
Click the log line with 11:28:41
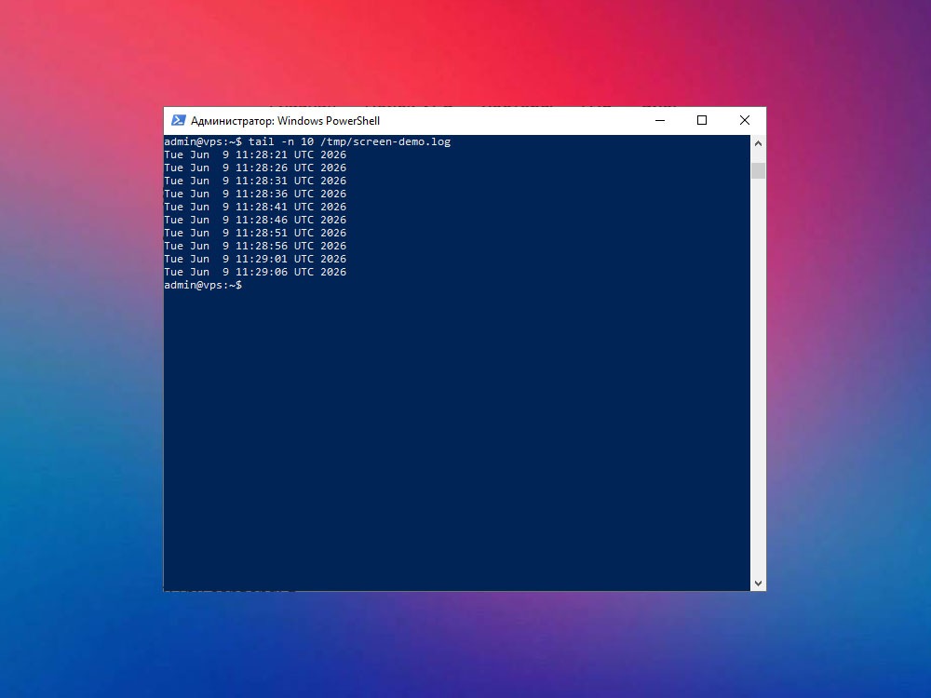[255, 208]
